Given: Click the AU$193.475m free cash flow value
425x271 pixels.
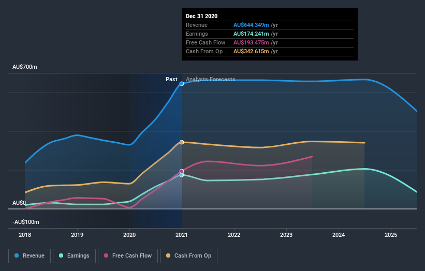Looking at the screenshot, I should [x=251, y=42].
